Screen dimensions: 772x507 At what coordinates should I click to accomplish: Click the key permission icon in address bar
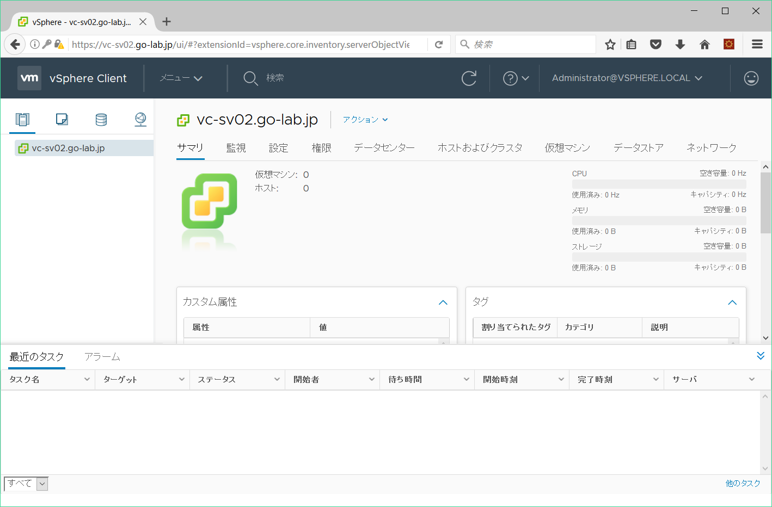[x=47, y=44]
